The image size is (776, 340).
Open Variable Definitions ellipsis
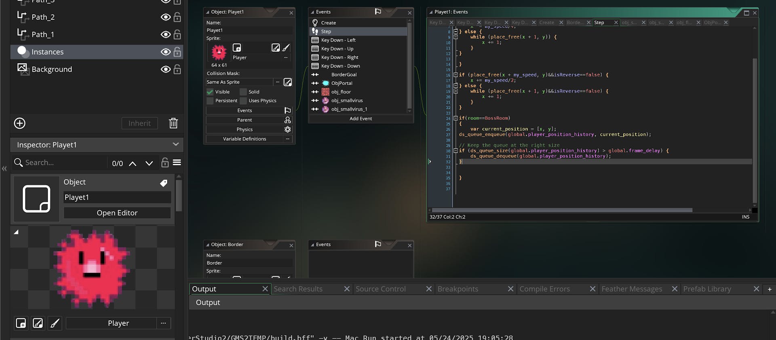287,139
